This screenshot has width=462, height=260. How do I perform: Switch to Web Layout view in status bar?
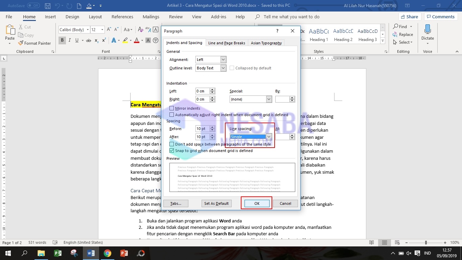click(397, 242)
